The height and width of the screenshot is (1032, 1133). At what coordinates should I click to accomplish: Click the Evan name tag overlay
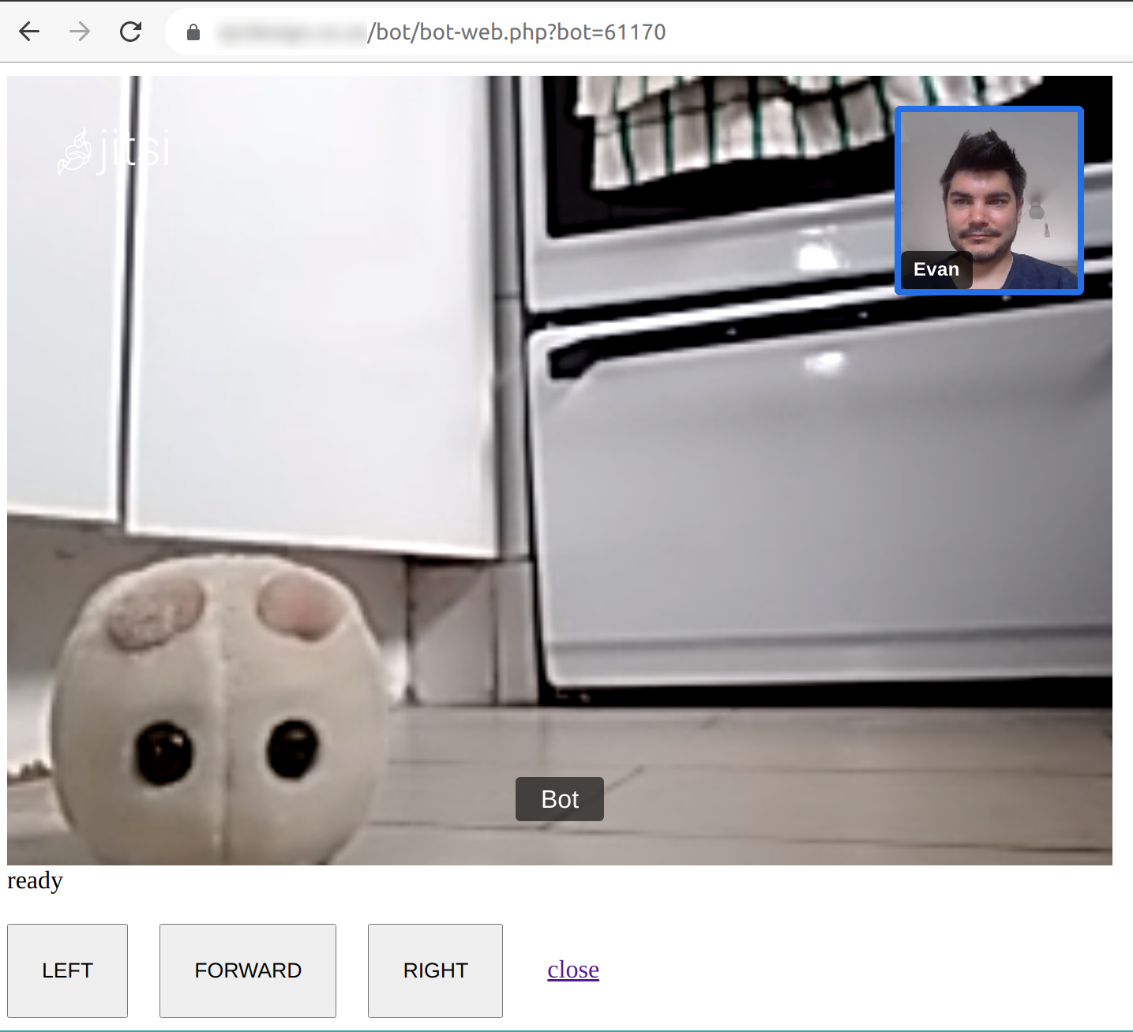click(x=936, y=269)
